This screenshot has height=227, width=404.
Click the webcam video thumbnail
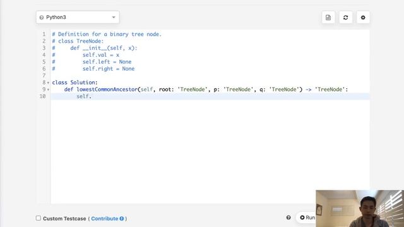(360, 209)
